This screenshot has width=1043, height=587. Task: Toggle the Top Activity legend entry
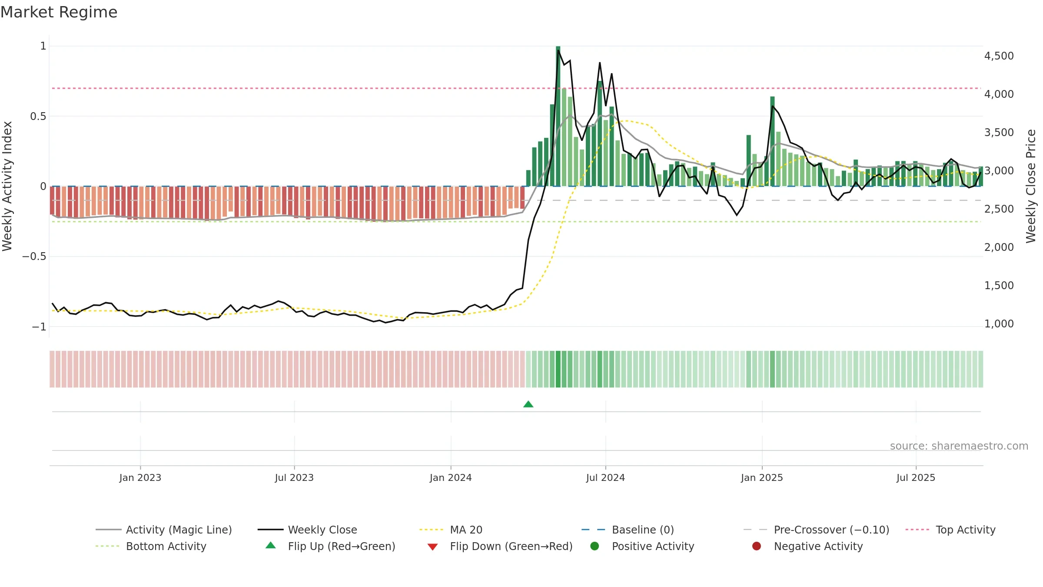[950, 530]
